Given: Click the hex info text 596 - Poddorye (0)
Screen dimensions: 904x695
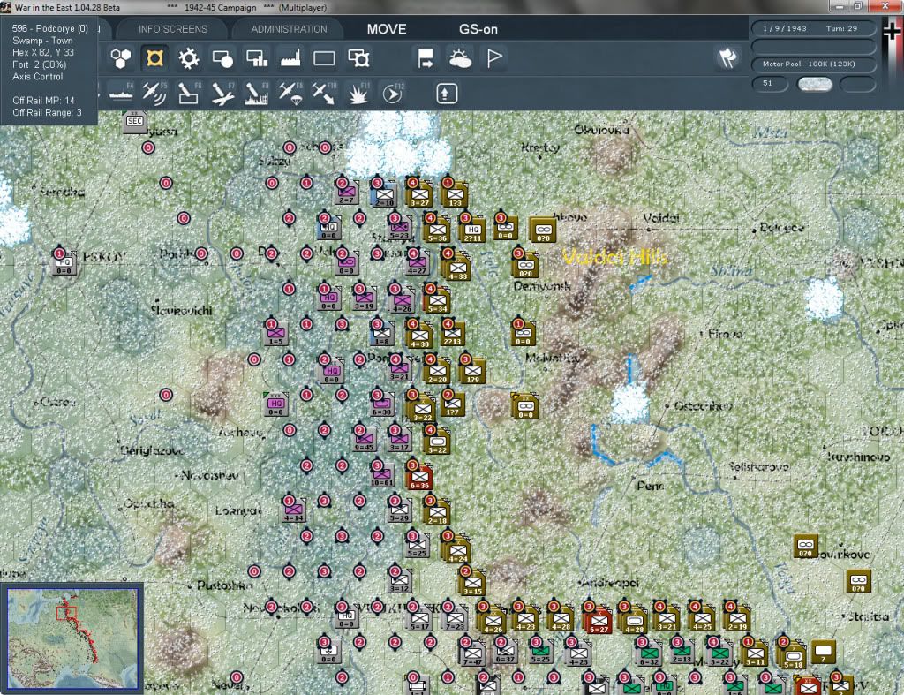Looking at the screenshot, I should click(x=49, y=28).
